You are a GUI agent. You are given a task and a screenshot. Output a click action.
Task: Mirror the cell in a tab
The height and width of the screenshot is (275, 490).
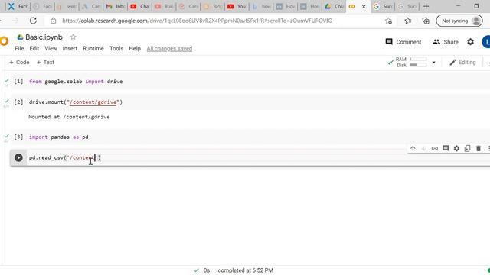[x=468, y=149]
